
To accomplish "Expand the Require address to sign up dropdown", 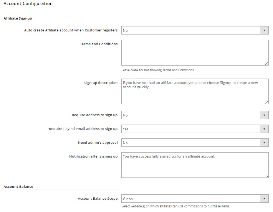I will point(195,115).
